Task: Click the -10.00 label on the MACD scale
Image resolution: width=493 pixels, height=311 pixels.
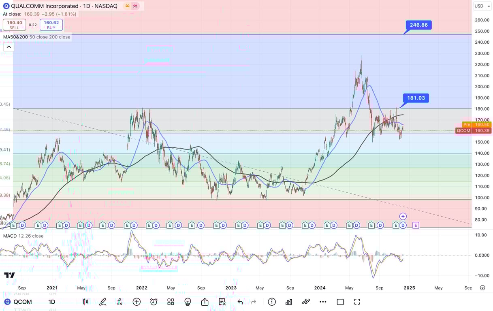Action: coord(482,276)
